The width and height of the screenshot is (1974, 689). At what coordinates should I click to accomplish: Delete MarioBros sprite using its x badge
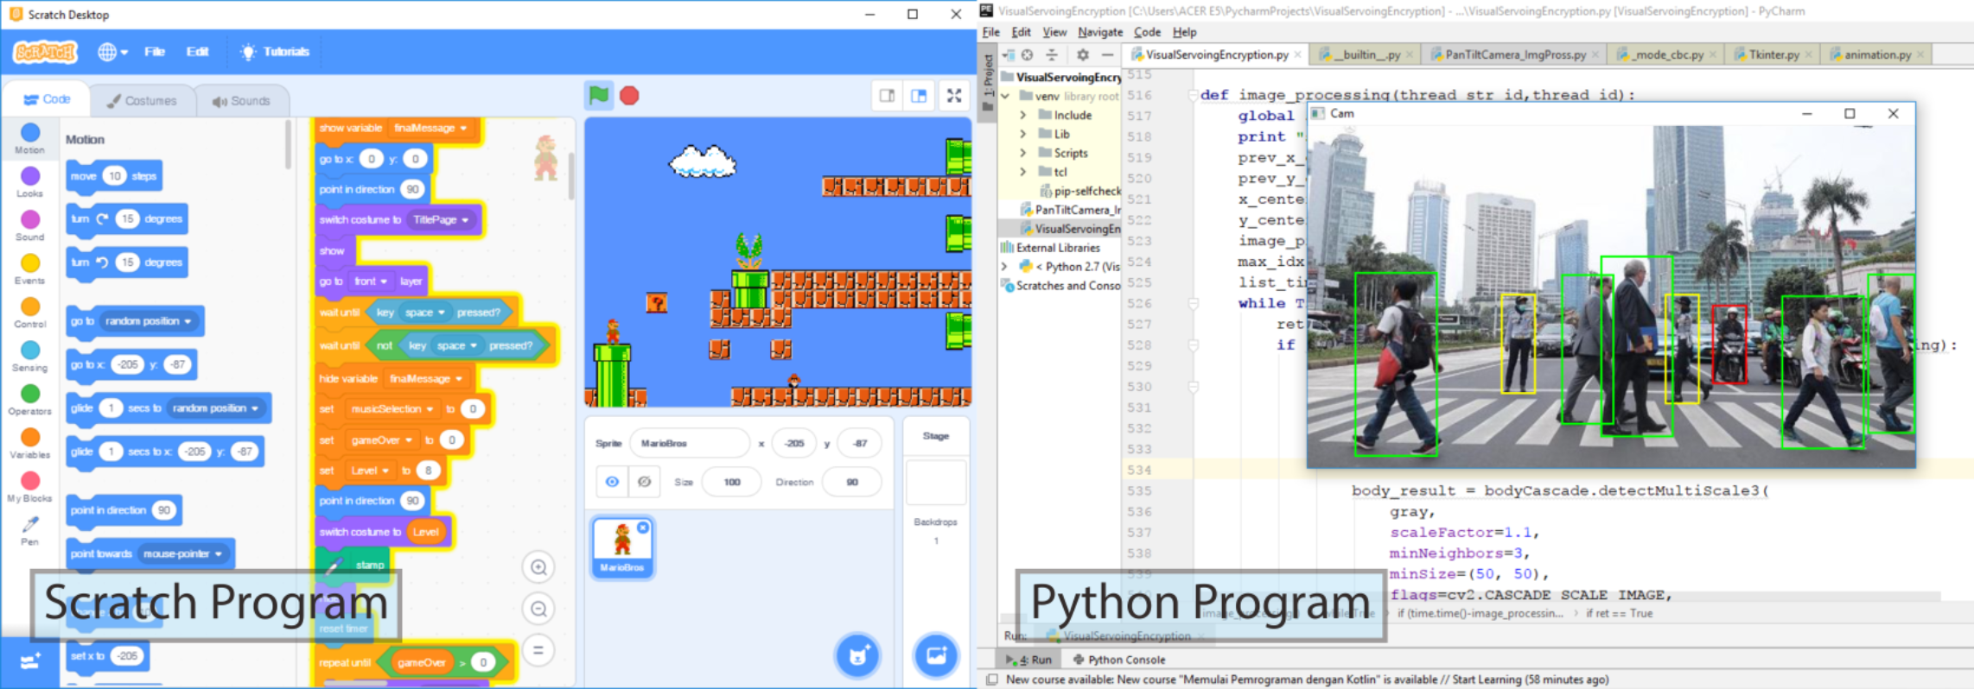point(643,528)
